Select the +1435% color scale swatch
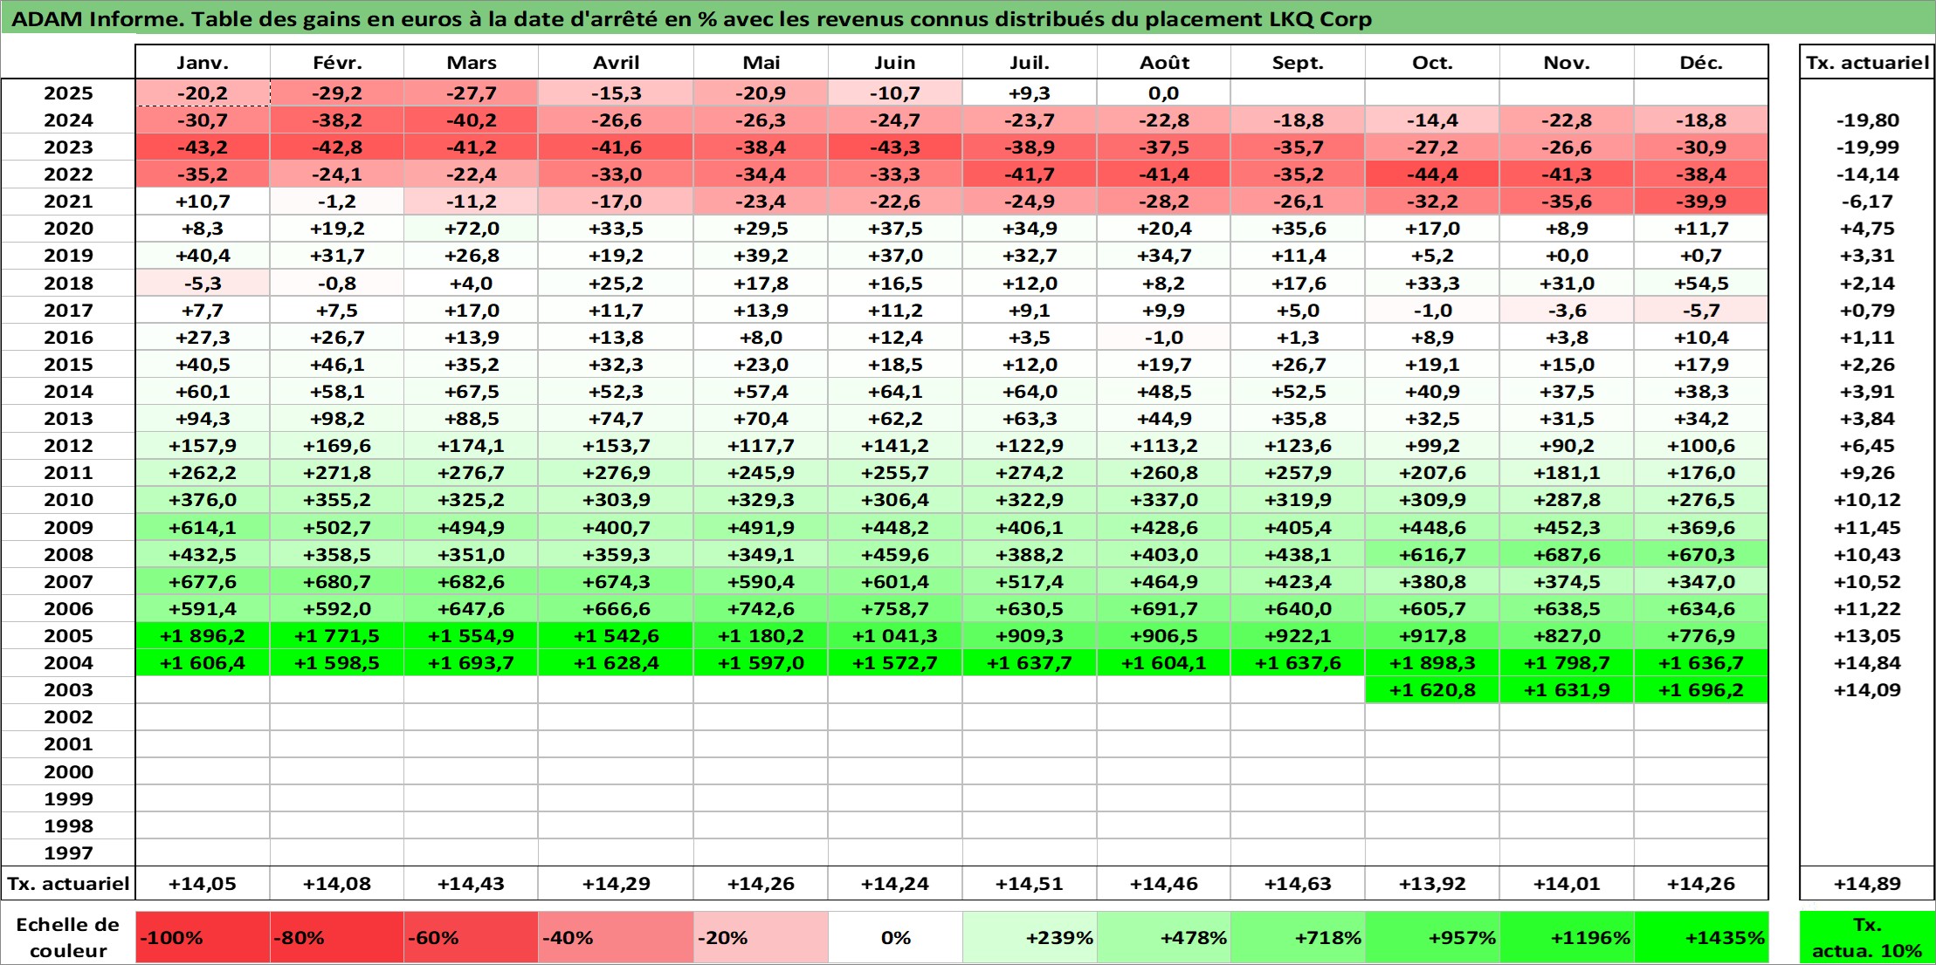This screenshot has height=965, width=1936. coord(1701,938)
